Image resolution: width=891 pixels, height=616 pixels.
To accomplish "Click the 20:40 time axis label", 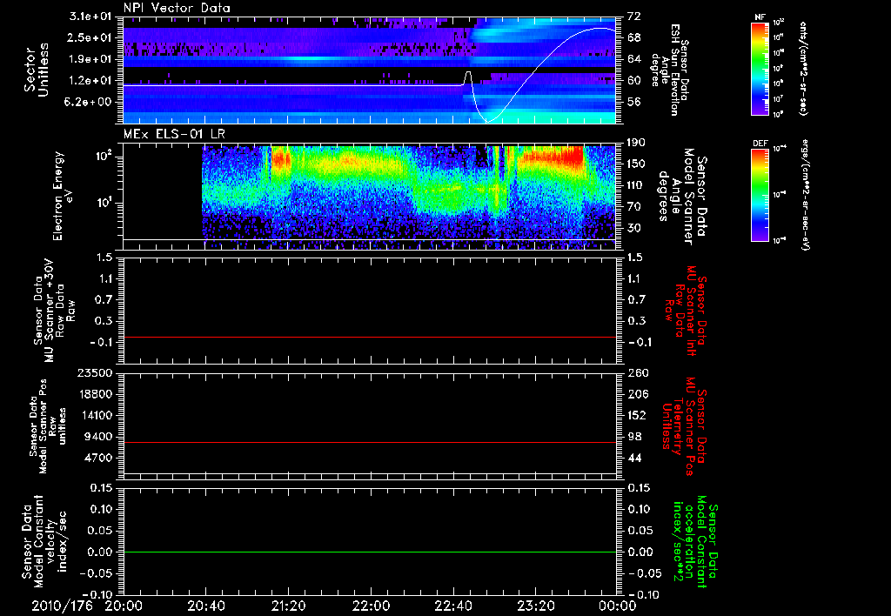I will coord(206,606).
